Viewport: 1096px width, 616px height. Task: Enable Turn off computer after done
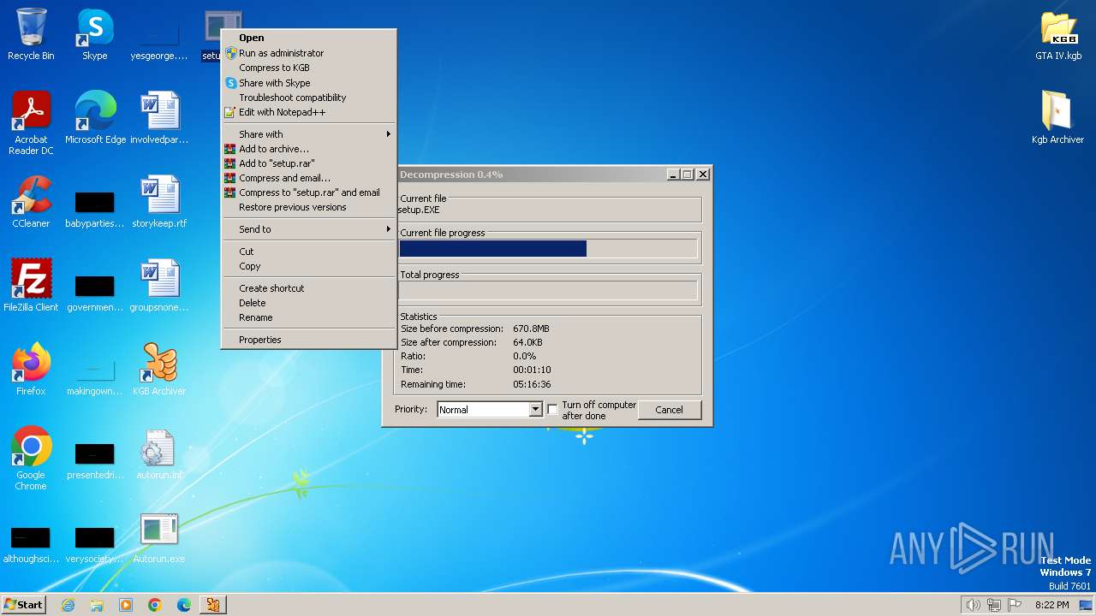552,410
